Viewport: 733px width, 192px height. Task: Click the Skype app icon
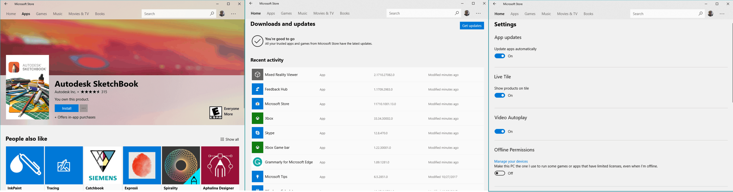point(257,133)
